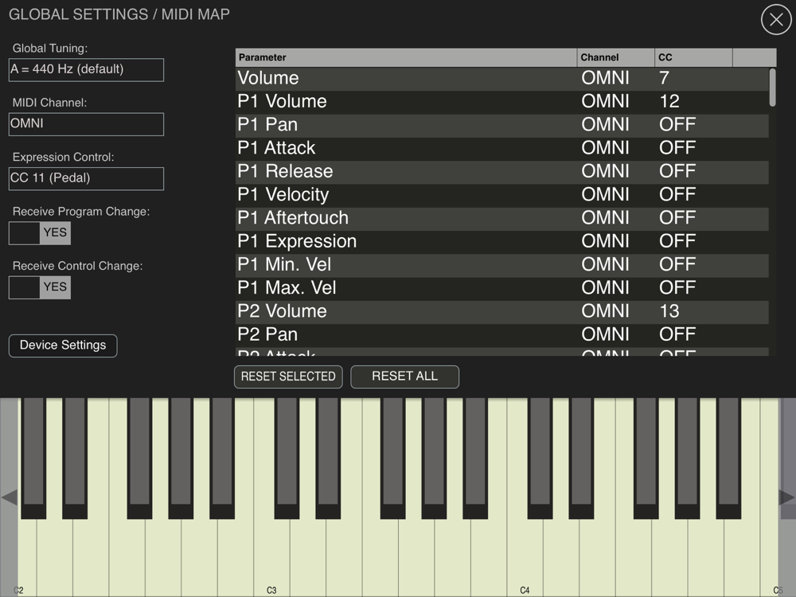Select the P1 Volume row
The width and height of the screenshot is (796, 597).
pyautogui.click(x=502, y=102)
